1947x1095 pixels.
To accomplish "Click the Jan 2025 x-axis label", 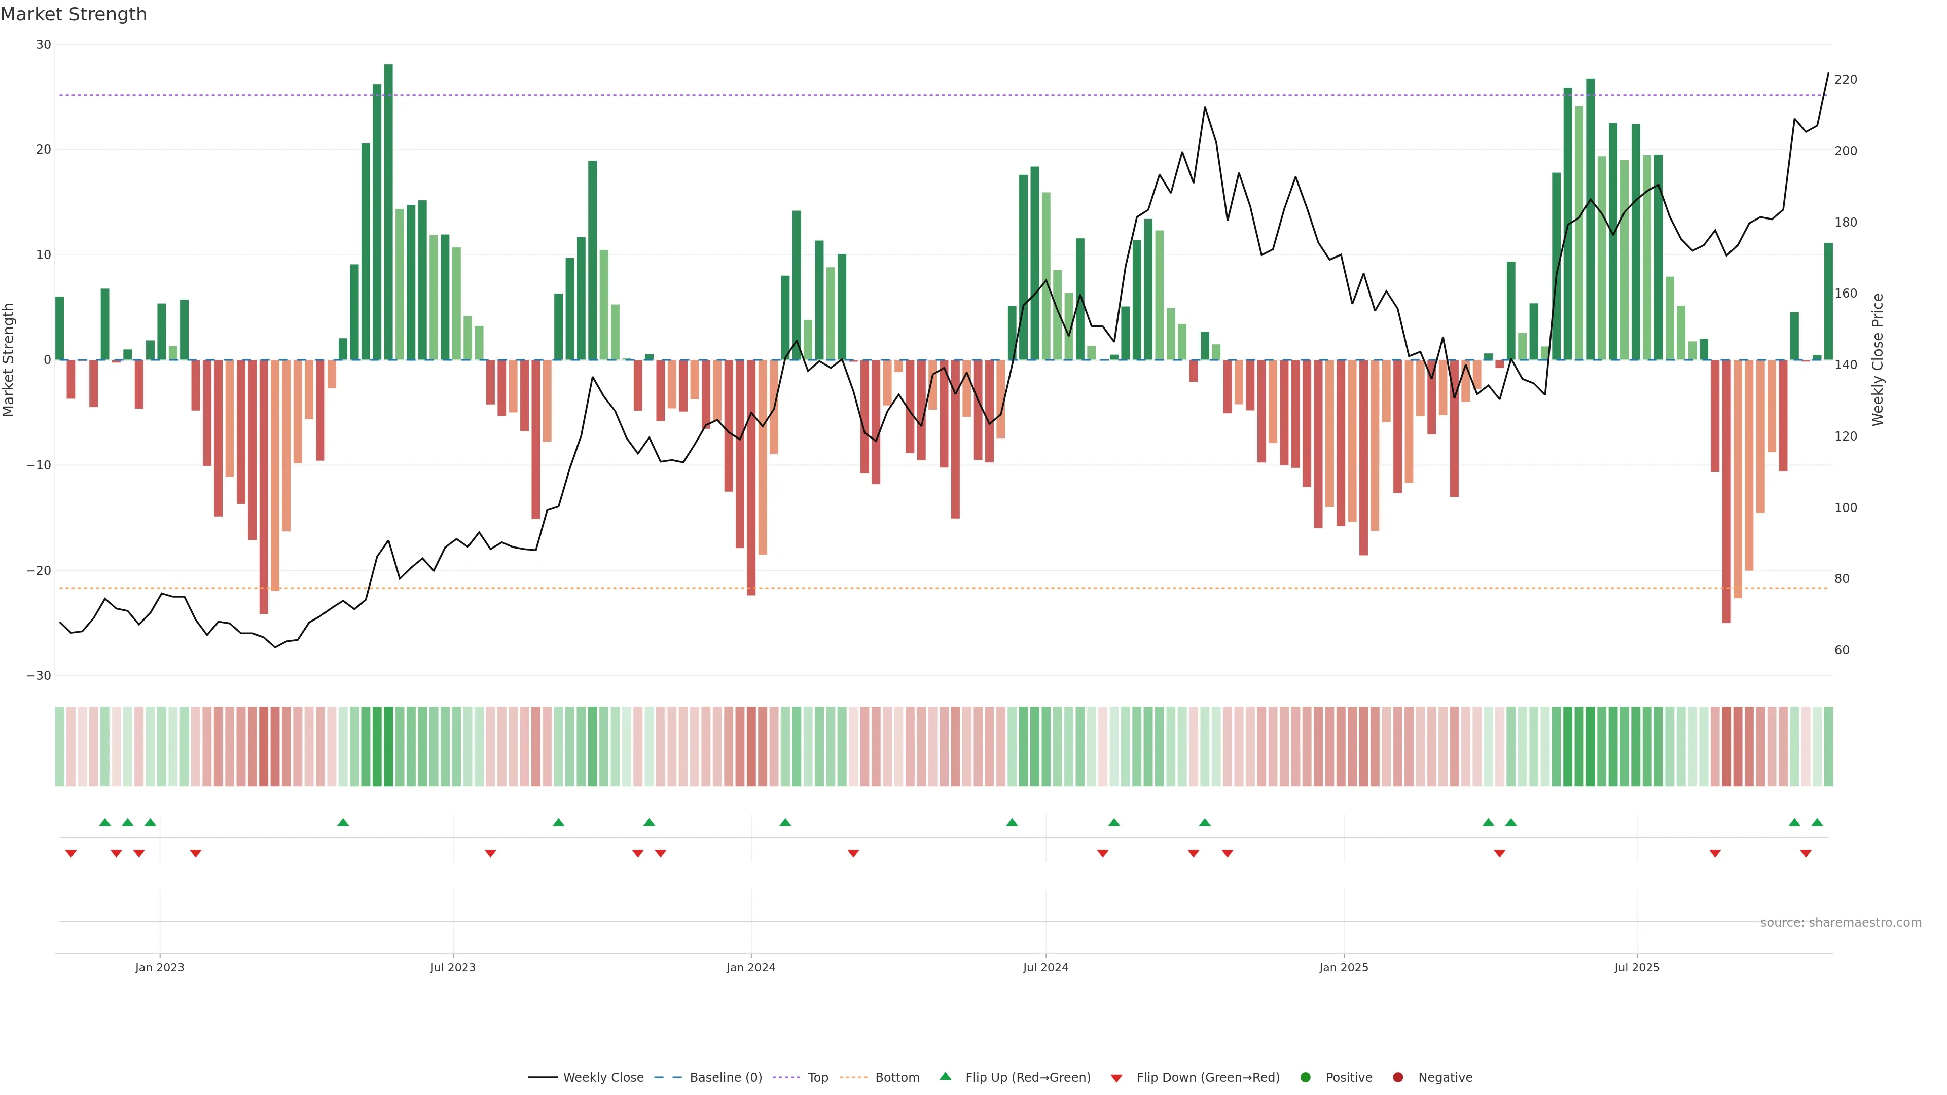I will click(1343, 967).
